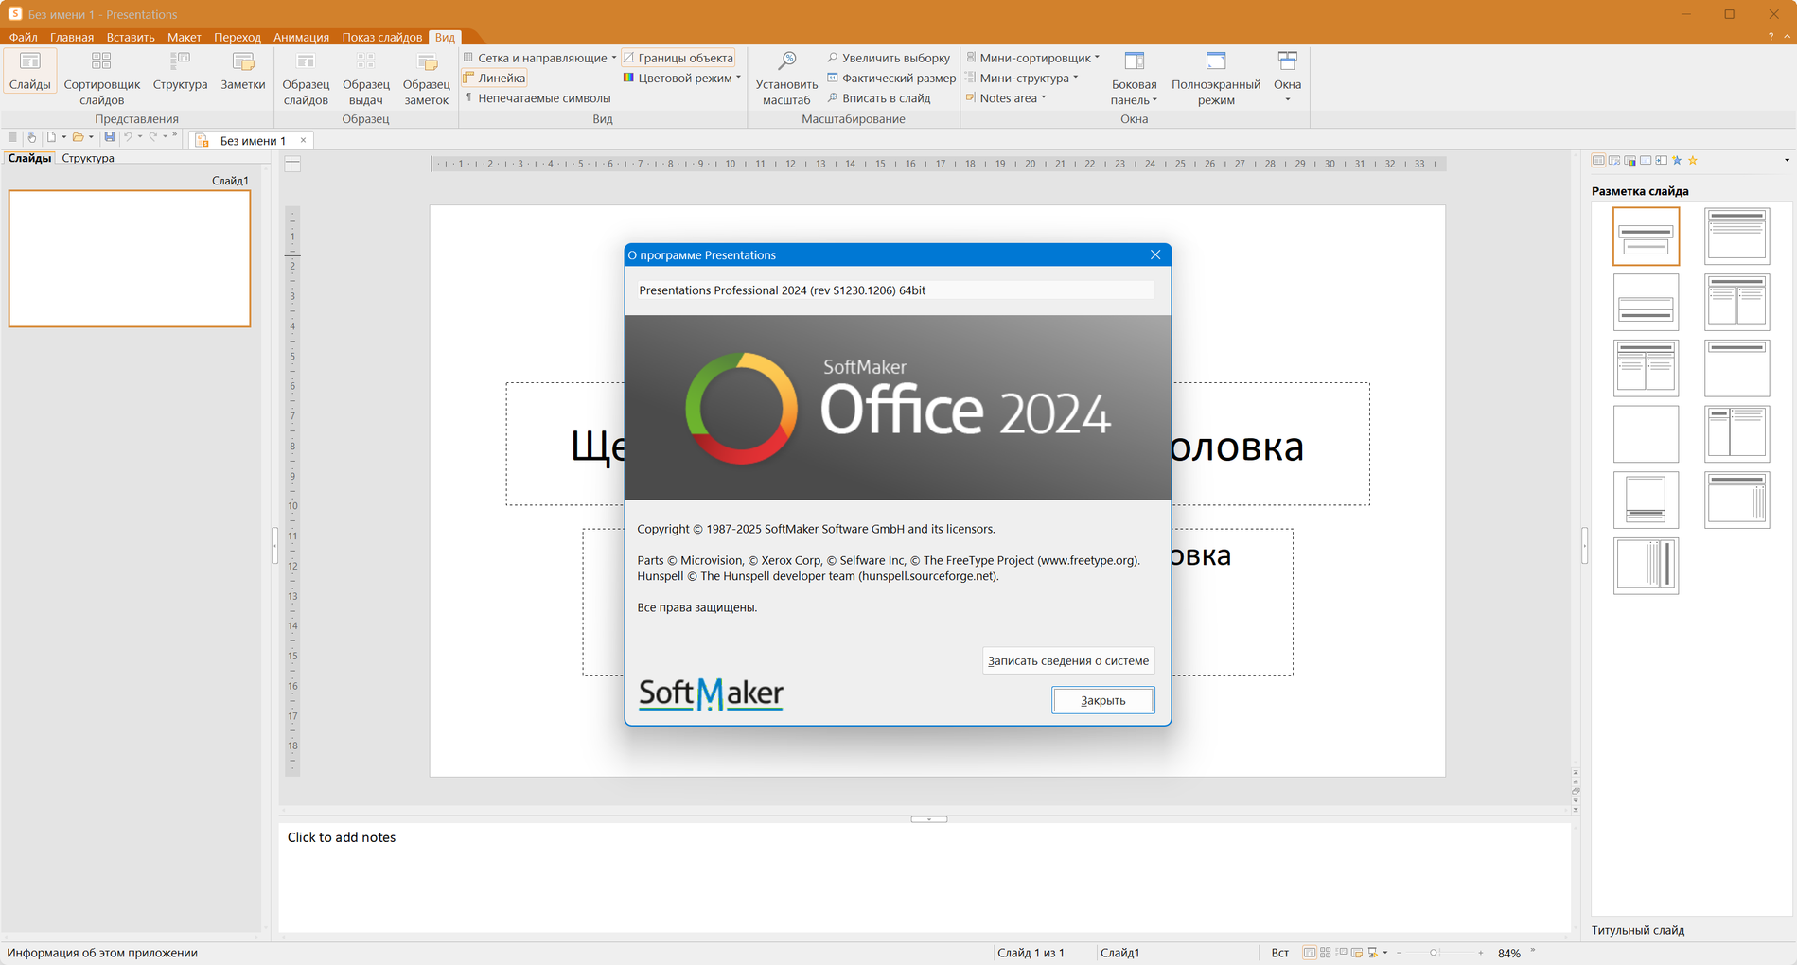Open the slide master (Образец слайдов)
Screen dimensions: 1797x965
click(x=306, y=79)
